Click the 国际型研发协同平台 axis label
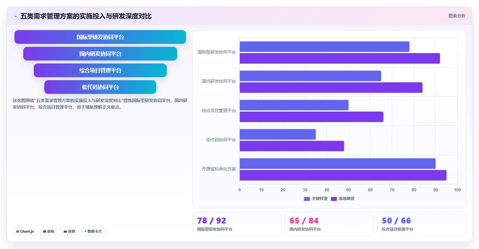 (x=217, y=52)
